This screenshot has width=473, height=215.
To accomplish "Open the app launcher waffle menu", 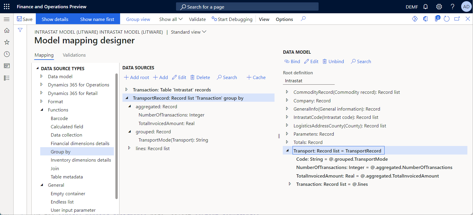I will click(7, 6).
